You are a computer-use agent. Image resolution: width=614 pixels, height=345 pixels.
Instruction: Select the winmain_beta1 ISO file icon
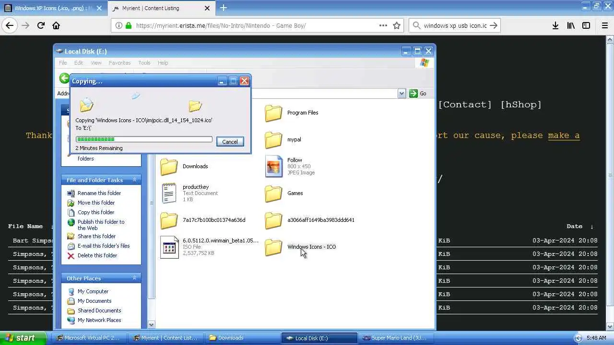[169, 247]
